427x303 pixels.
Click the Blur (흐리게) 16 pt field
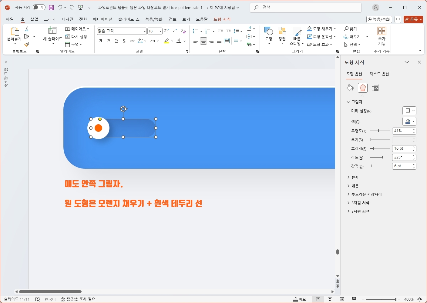[402, 148]
